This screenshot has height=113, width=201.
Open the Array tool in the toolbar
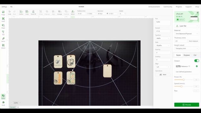(x=27, y=13)
